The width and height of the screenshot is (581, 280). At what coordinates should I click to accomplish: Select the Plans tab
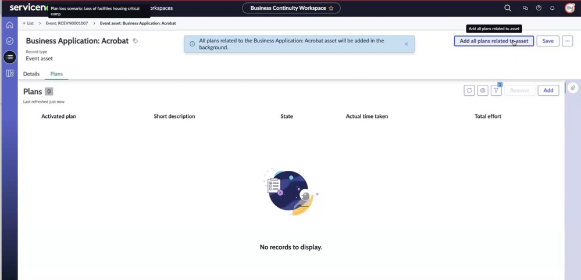56,74
